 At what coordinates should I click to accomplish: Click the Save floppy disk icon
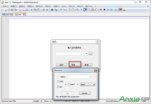pos(12,10)
